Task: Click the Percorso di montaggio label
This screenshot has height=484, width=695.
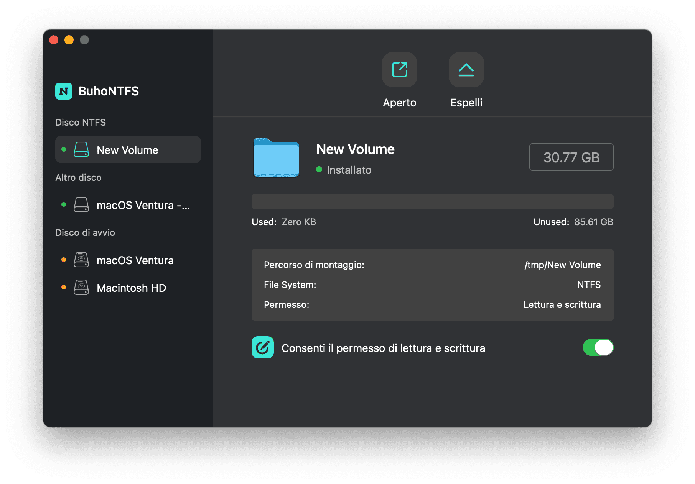Action: coord(314,265)
